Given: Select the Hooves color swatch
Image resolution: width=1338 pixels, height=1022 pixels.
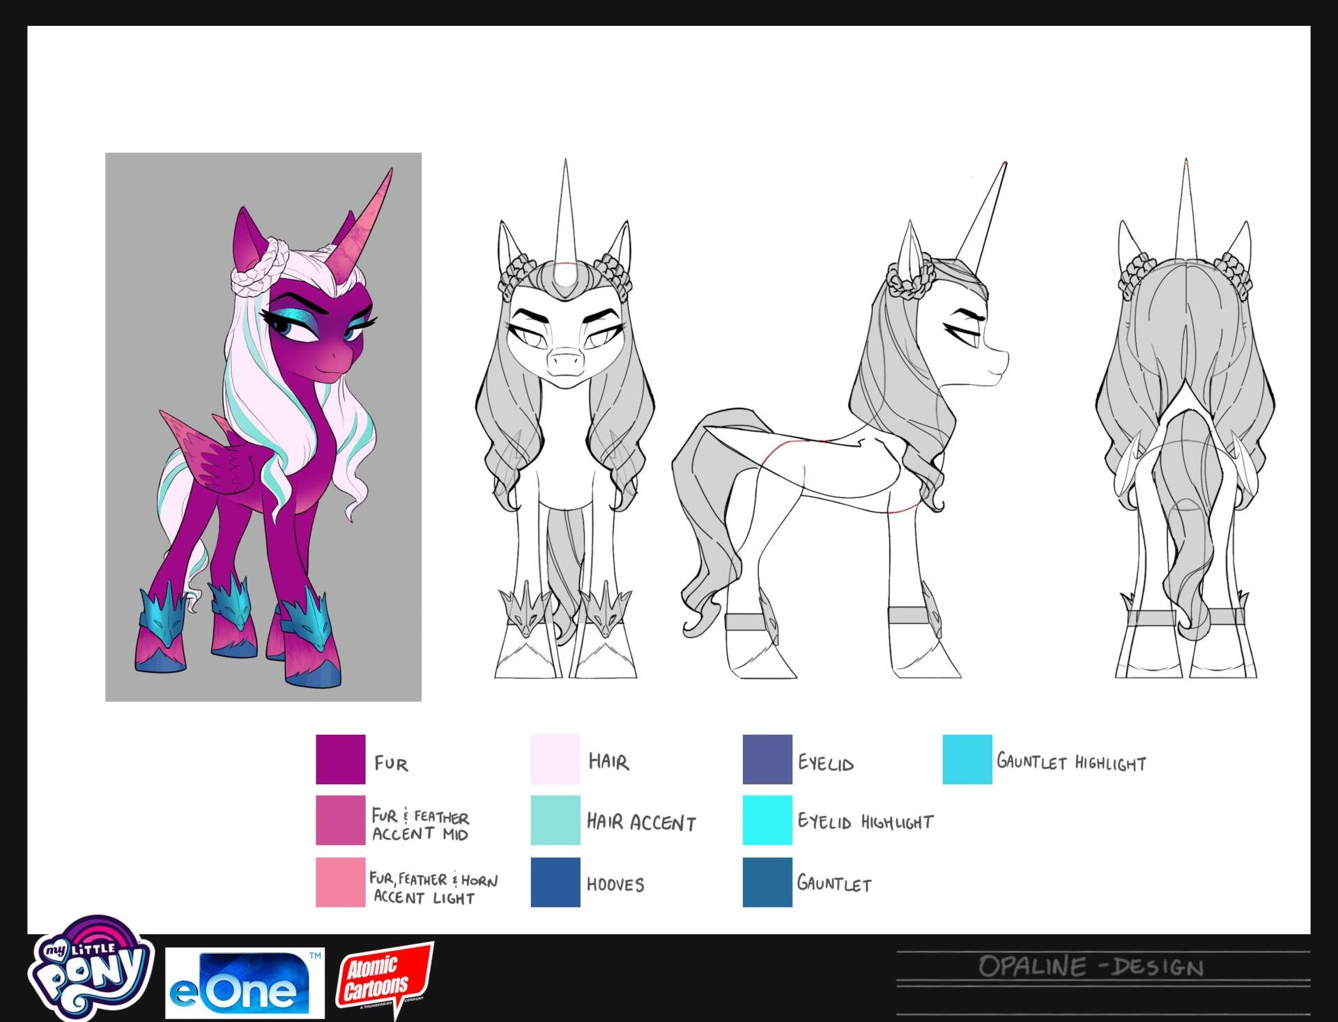Looking at the screenshot, I should pos(555,882).
